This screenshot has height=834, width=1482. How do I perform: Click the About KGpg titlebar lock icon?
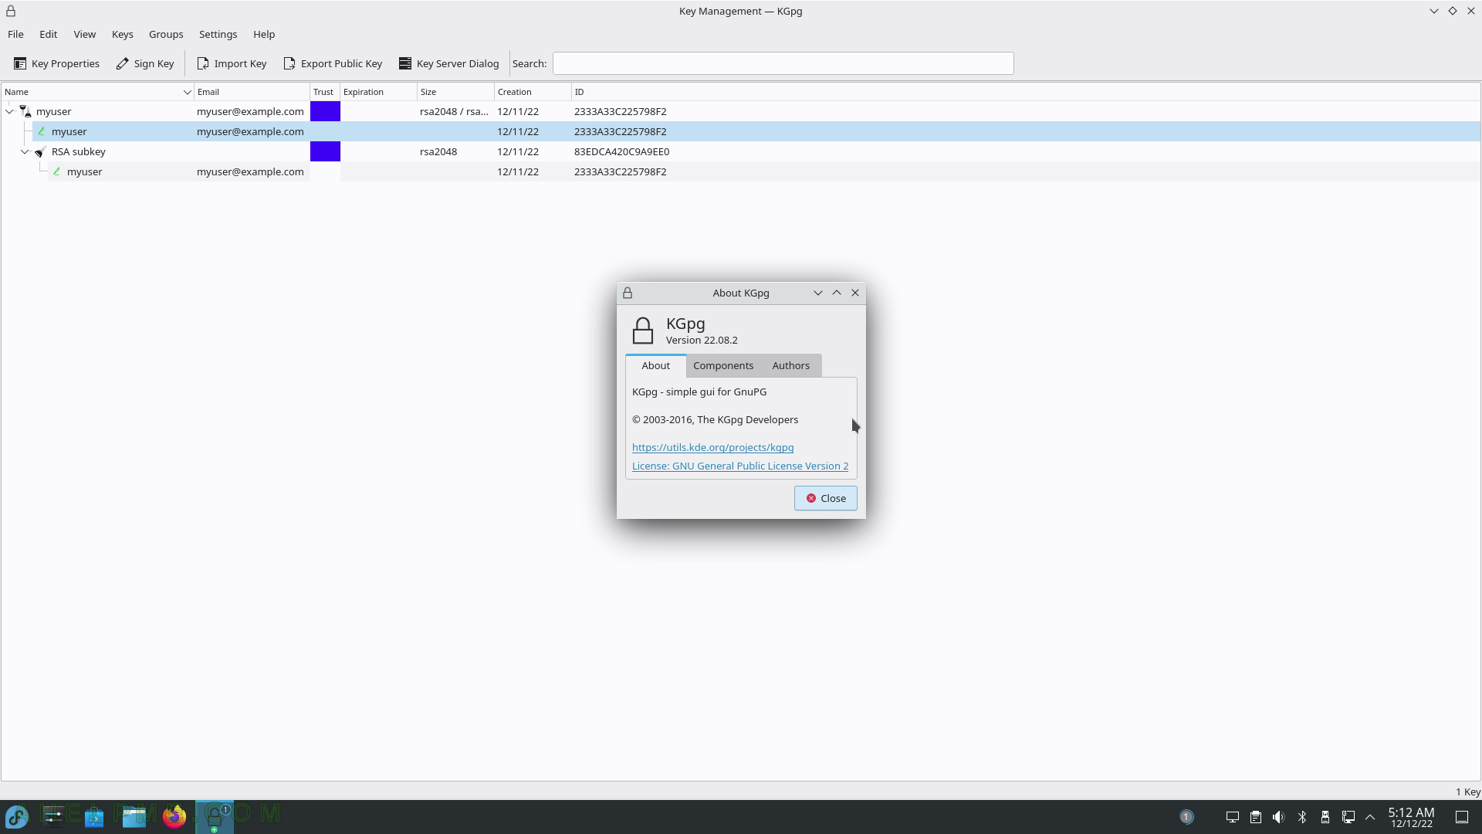(628, 293)
